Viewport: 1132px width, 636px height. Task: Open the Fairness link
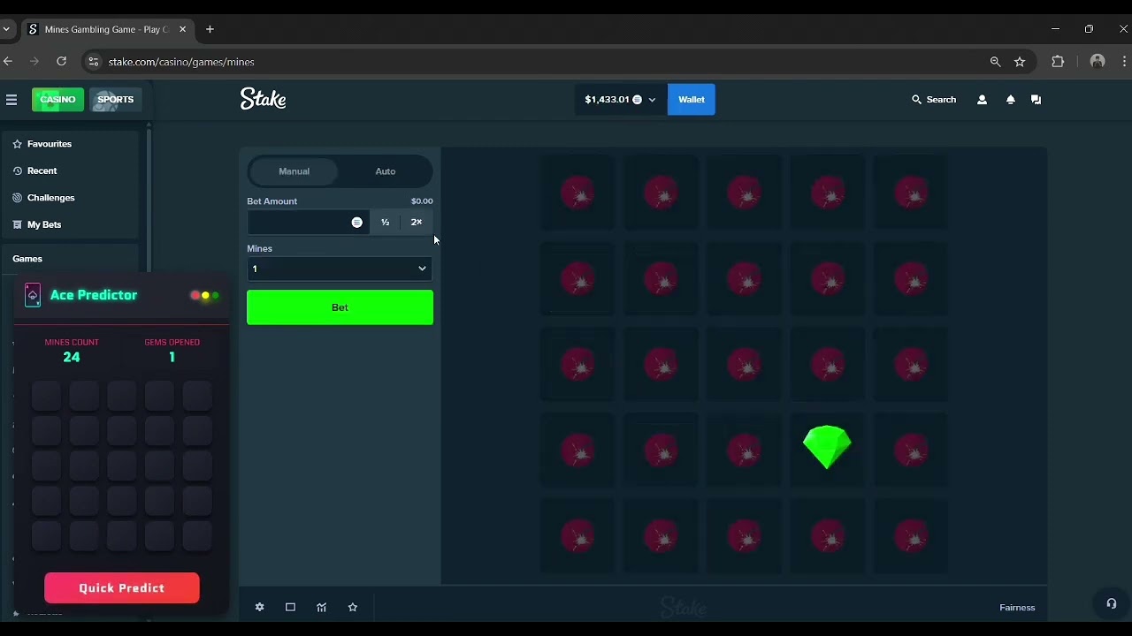tap(1017, 608)
